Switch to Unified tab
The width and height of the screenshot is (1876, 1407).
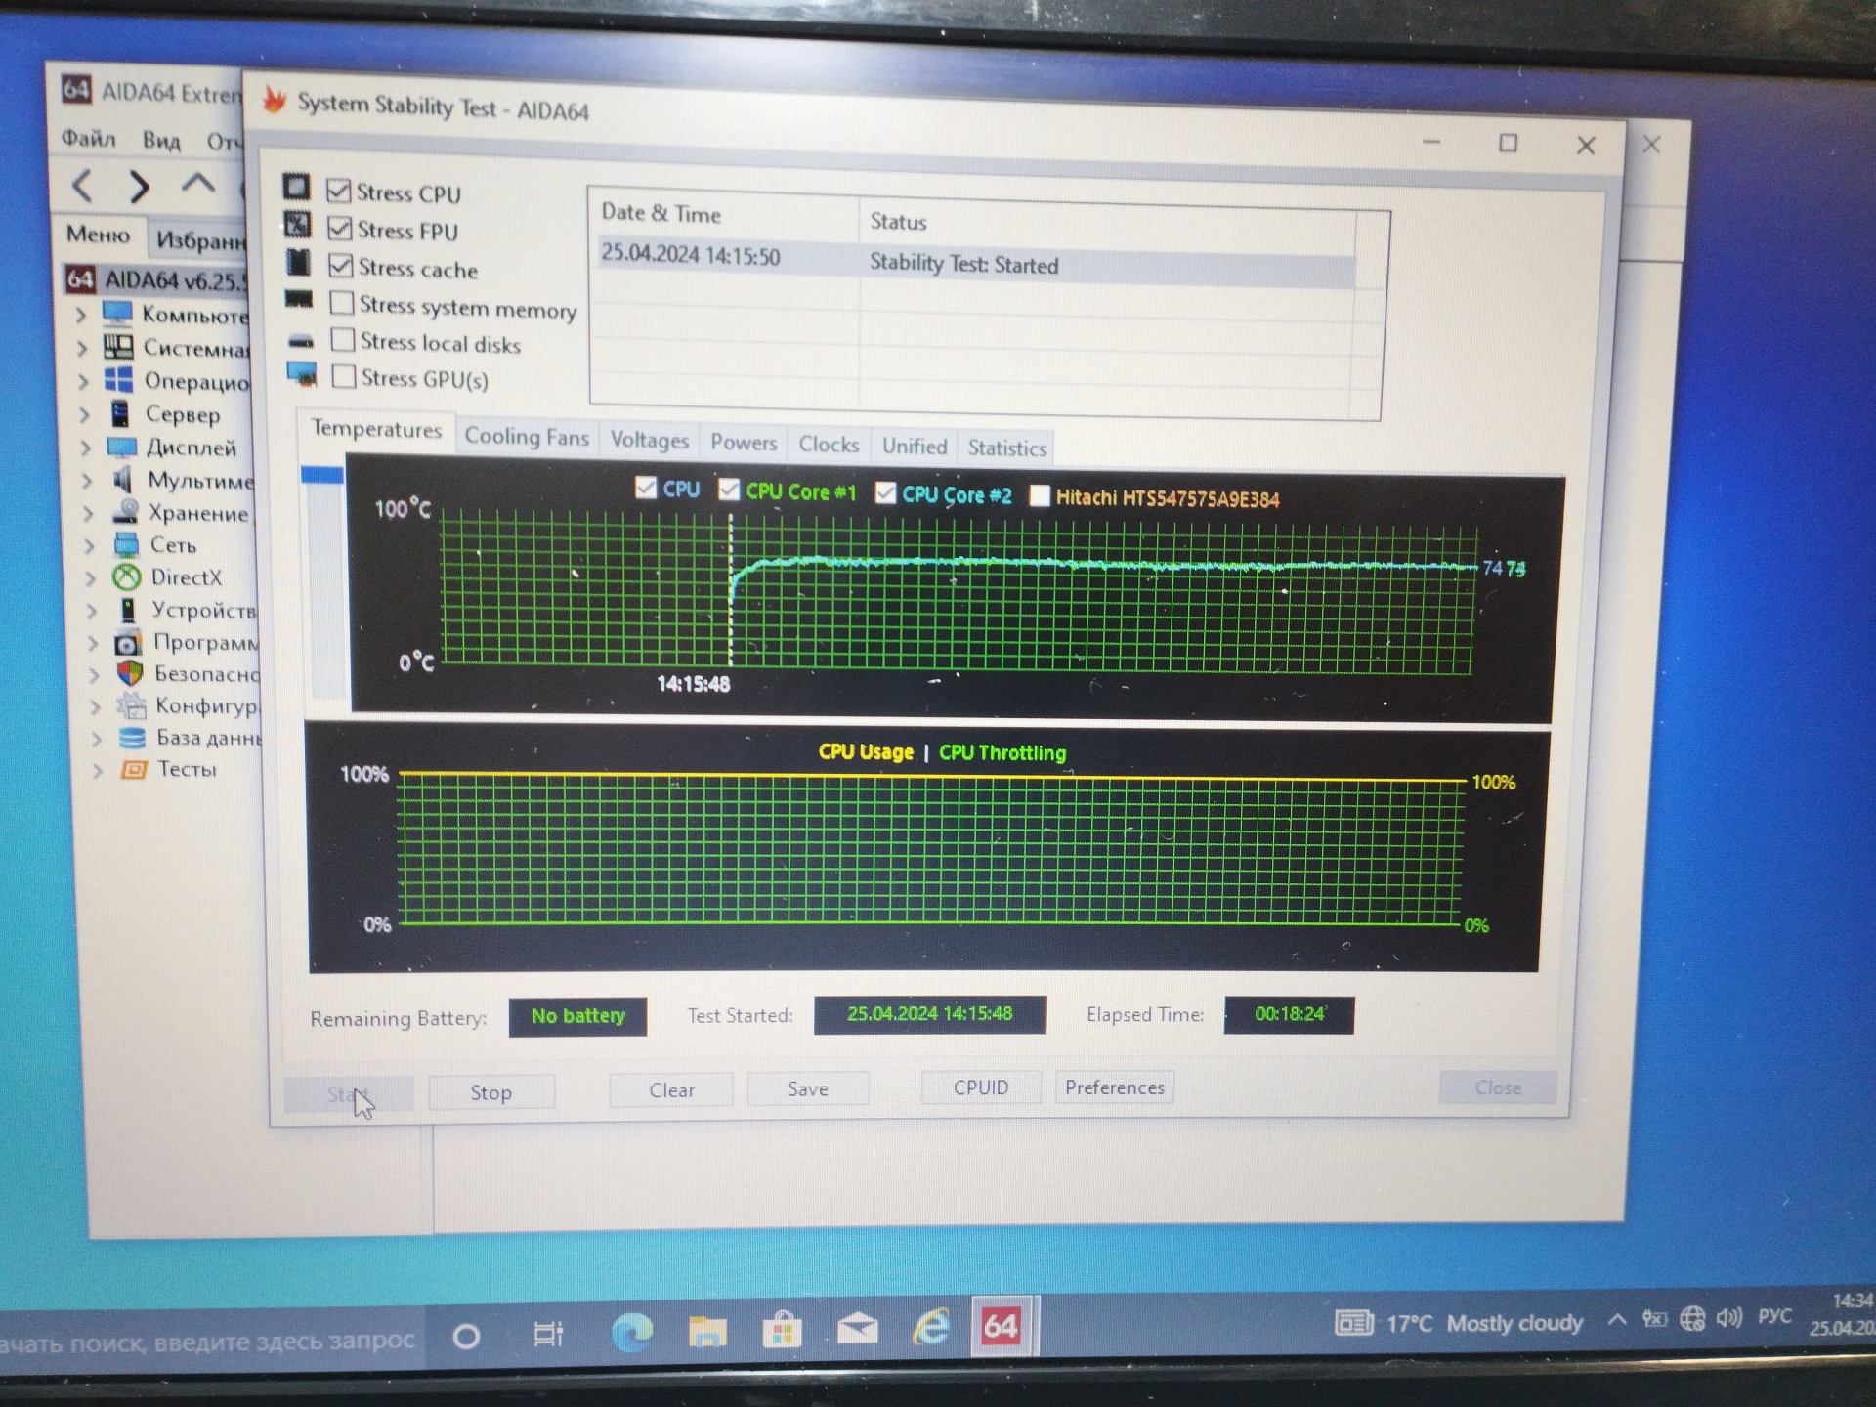pos(915,447)
